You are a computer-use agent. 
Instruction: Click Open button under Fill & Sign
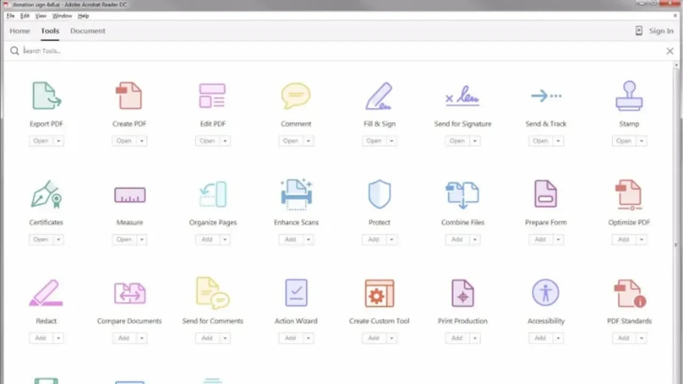pyautogui.click(x=374, y=141)
